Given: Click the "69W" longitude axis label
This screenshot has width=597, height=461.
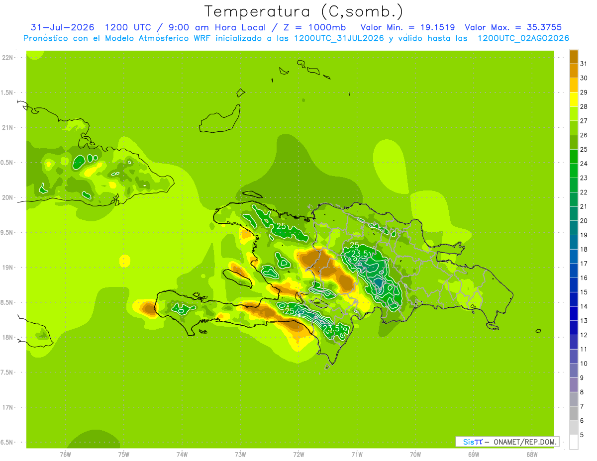Looking at the screenshot, I should tap(474, 454).
